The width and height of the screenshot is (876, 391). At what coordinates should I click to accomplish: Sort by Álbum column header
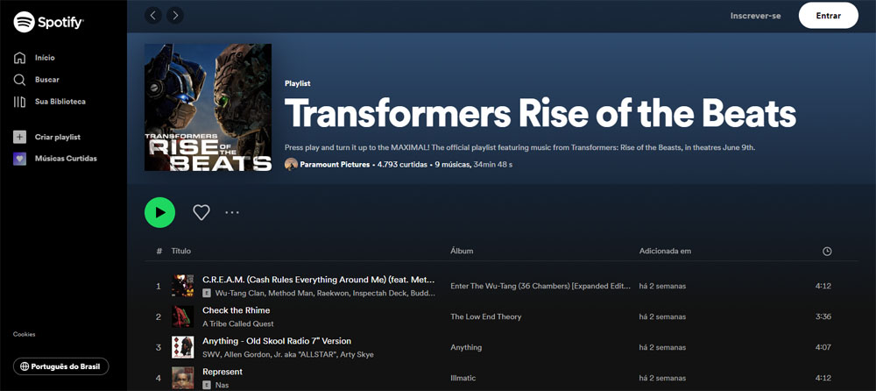click(462, 251)
